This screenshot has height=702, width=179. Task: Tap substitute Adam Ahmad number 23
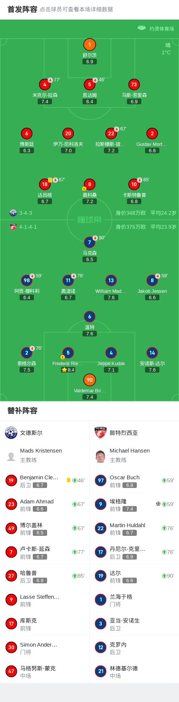point(11,504)
